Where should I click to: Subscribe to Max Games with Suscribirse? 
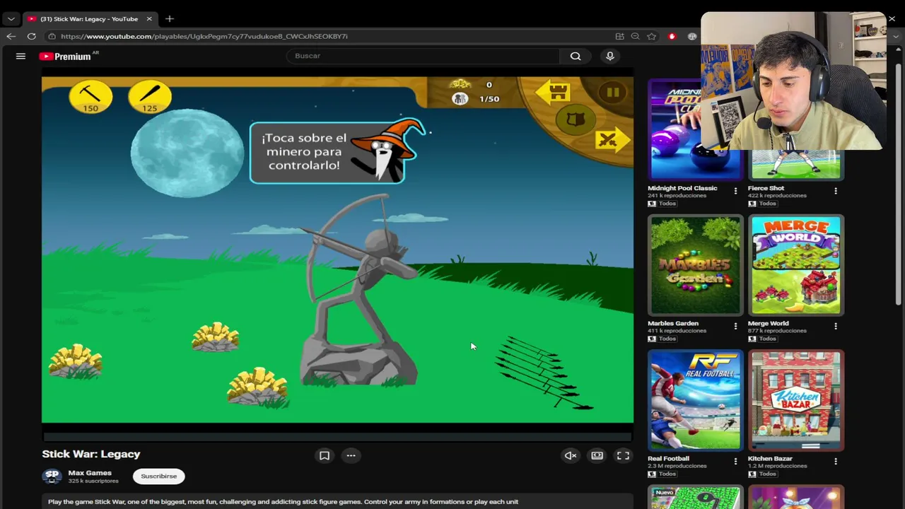(x=159, y=476)
